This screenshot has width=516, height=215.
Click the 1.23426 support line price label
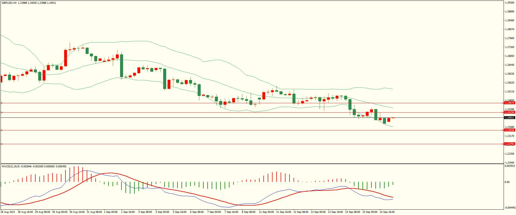(x=510, y=130)
